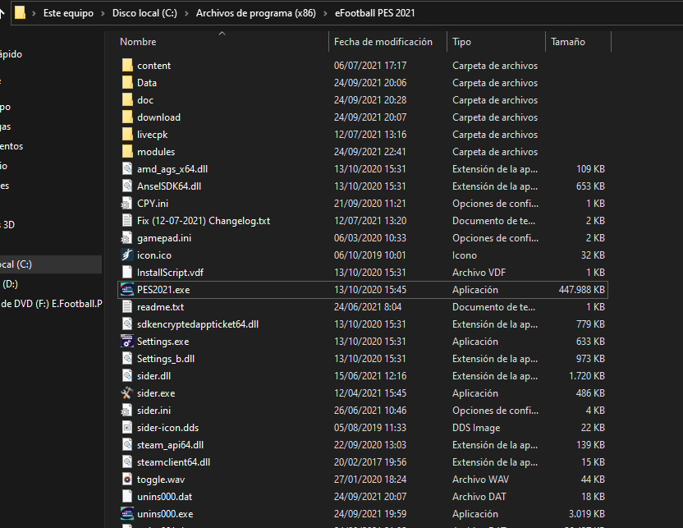Click the sider.exe tools icon
The width and height of the screenshot is (683, 528).
[x=126, y=393]
